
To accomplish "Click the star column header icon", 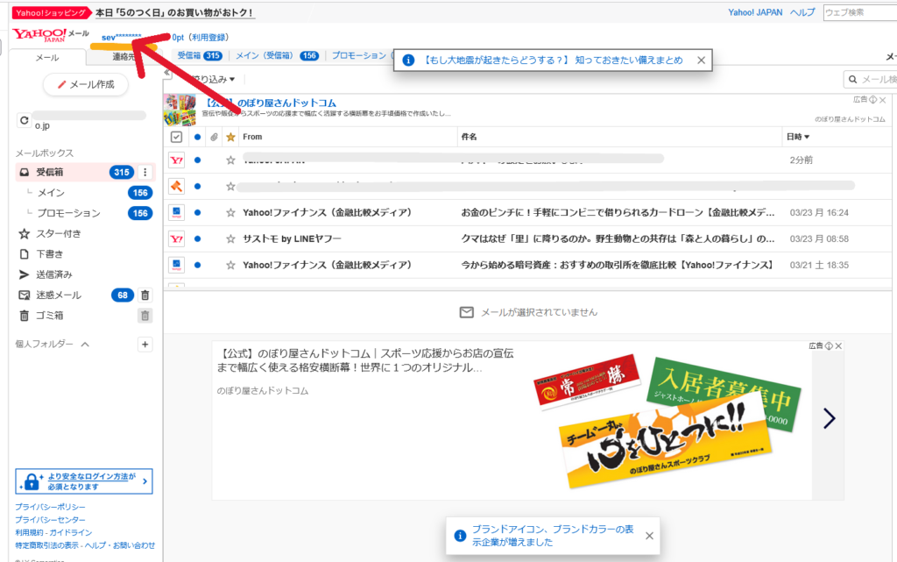I will (230, 137).
